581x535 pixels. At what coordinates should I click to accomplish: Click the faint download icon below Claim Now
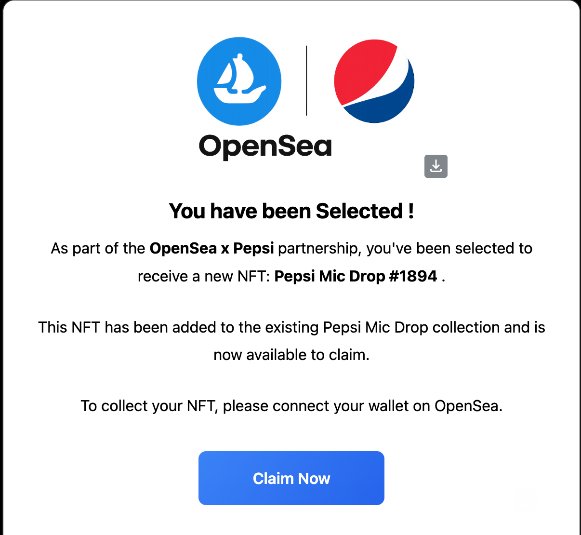point(525,500)
